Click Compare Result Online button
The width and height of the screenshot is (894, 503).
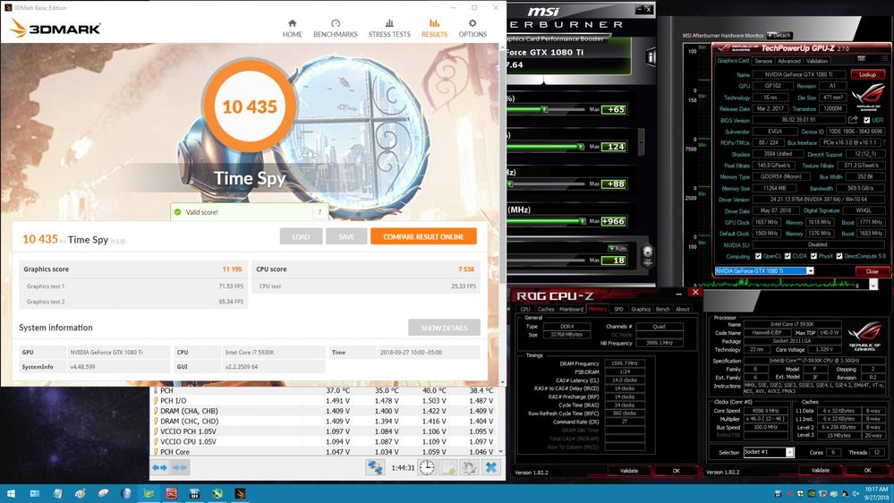(x=423, y=236)
